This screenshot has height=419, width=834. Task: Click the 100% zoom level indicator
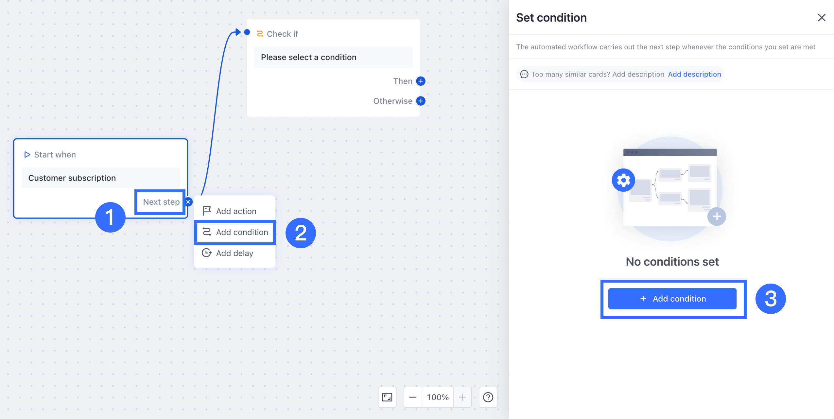(438, 397)
